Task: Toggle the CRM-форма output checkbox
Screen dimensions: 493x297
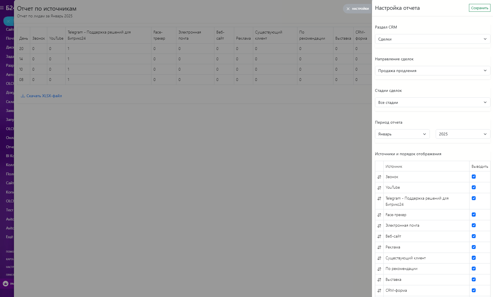Action: (474, 290)
